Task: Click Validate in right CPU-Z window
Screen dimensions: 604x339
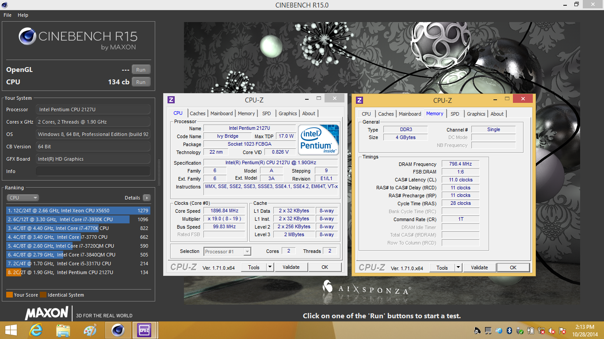Action: coord(479,267)
